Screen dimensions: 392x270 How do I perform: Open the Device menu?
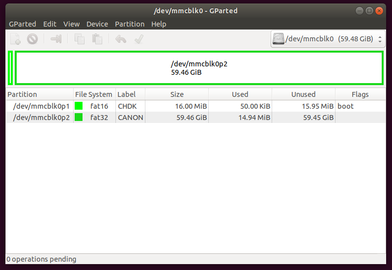click(x=97, y=24)
